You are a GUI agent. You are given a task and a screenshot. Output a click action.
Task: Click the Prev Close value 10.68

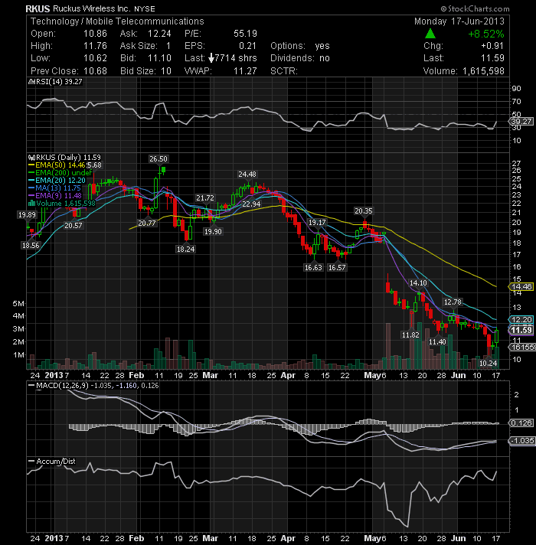tap(95, 71)
